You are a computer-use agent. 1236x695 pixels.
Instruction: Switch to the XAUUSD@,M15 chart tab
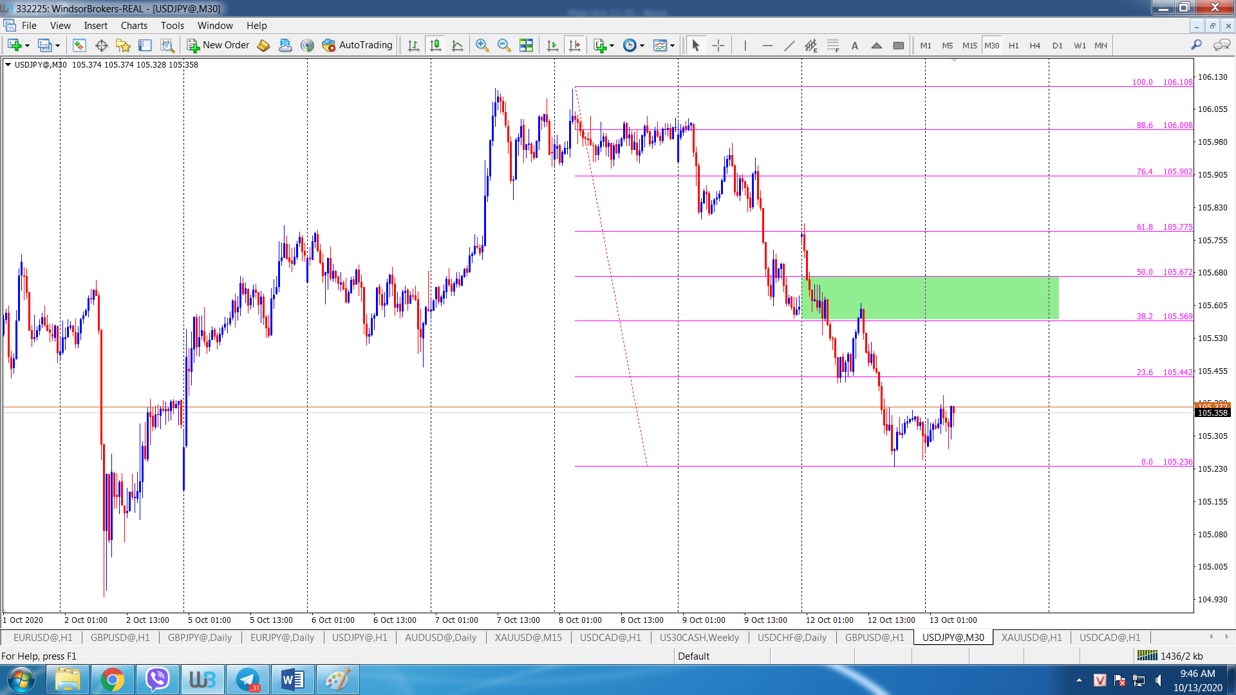pos(528,638)
